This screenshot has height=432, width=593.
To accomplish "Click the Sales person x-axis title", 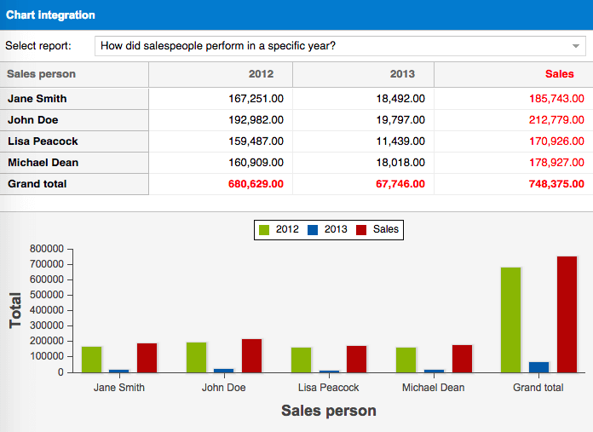I will tap(329, 411).
